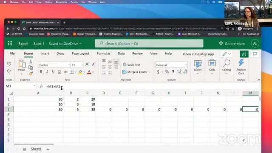Click the Undo arrow icon

[x=9, y=64]
